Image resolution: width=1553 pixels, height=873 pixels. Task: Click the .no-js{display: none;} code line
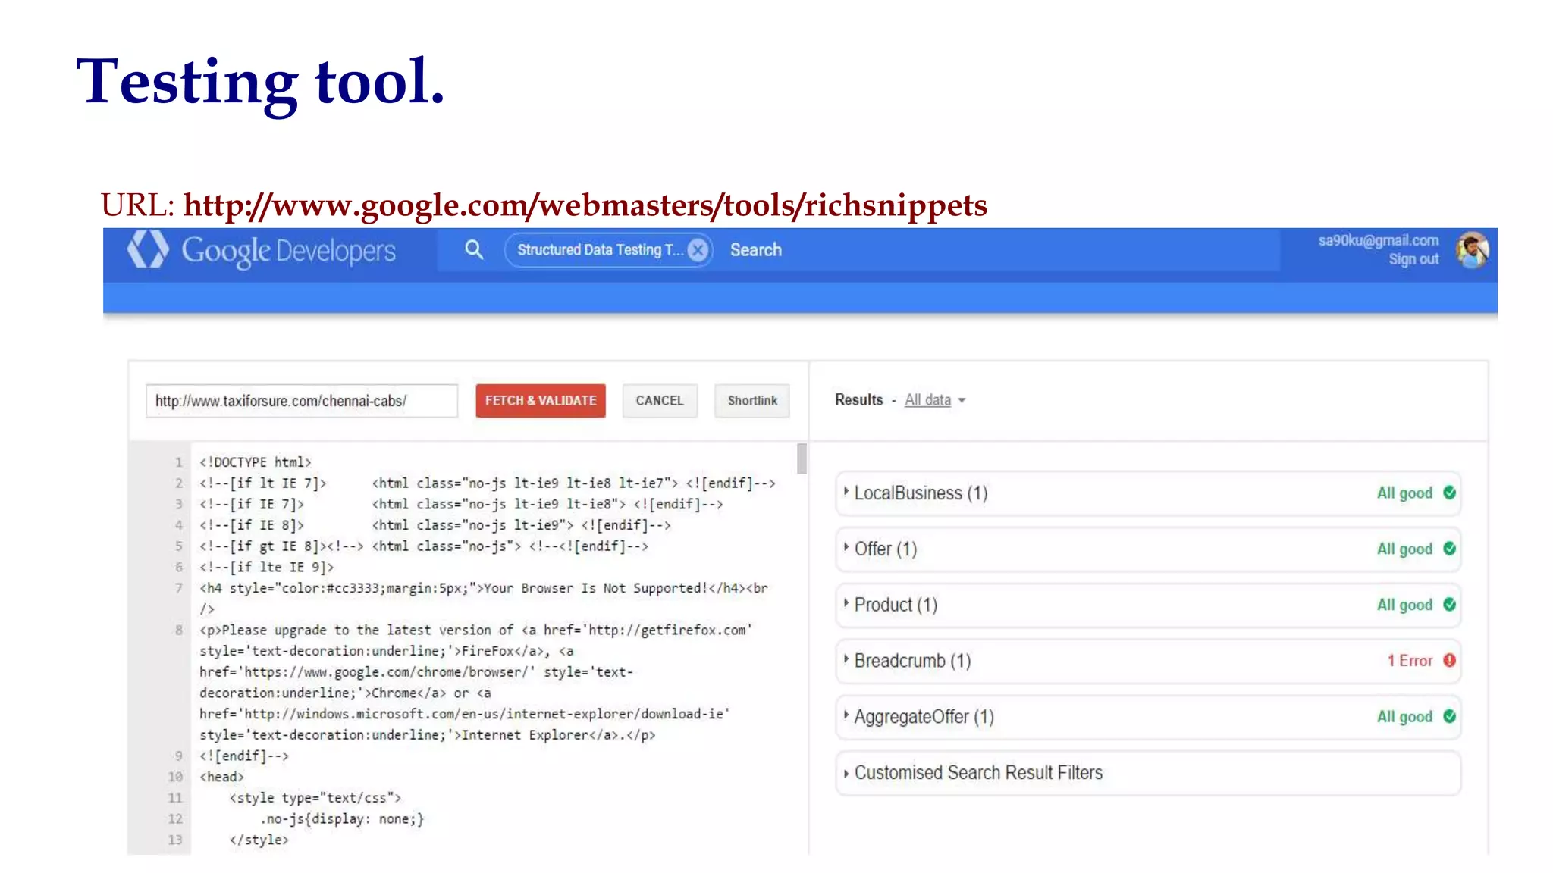[x=342, y=819]
